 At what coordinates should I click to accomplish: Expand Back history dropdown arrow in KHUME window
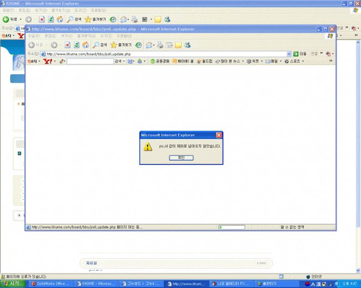[21, 19]
